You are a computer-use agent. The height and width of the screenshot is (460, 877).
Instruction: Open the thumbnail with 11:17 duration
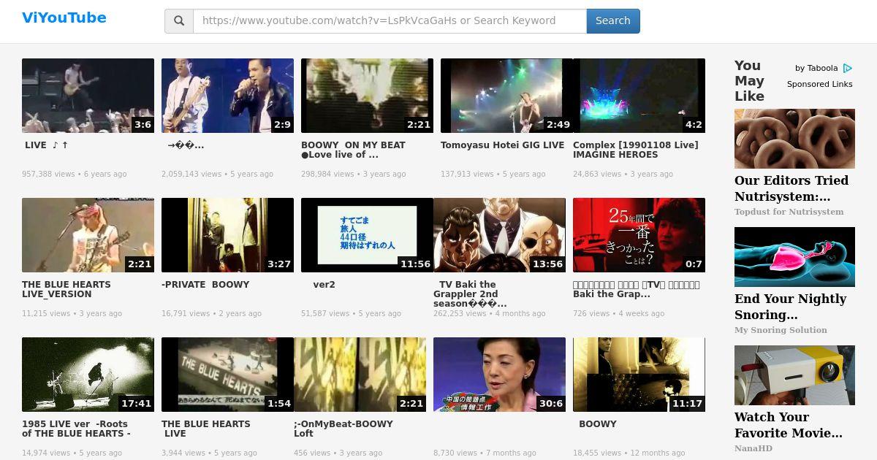coord(639,375)
